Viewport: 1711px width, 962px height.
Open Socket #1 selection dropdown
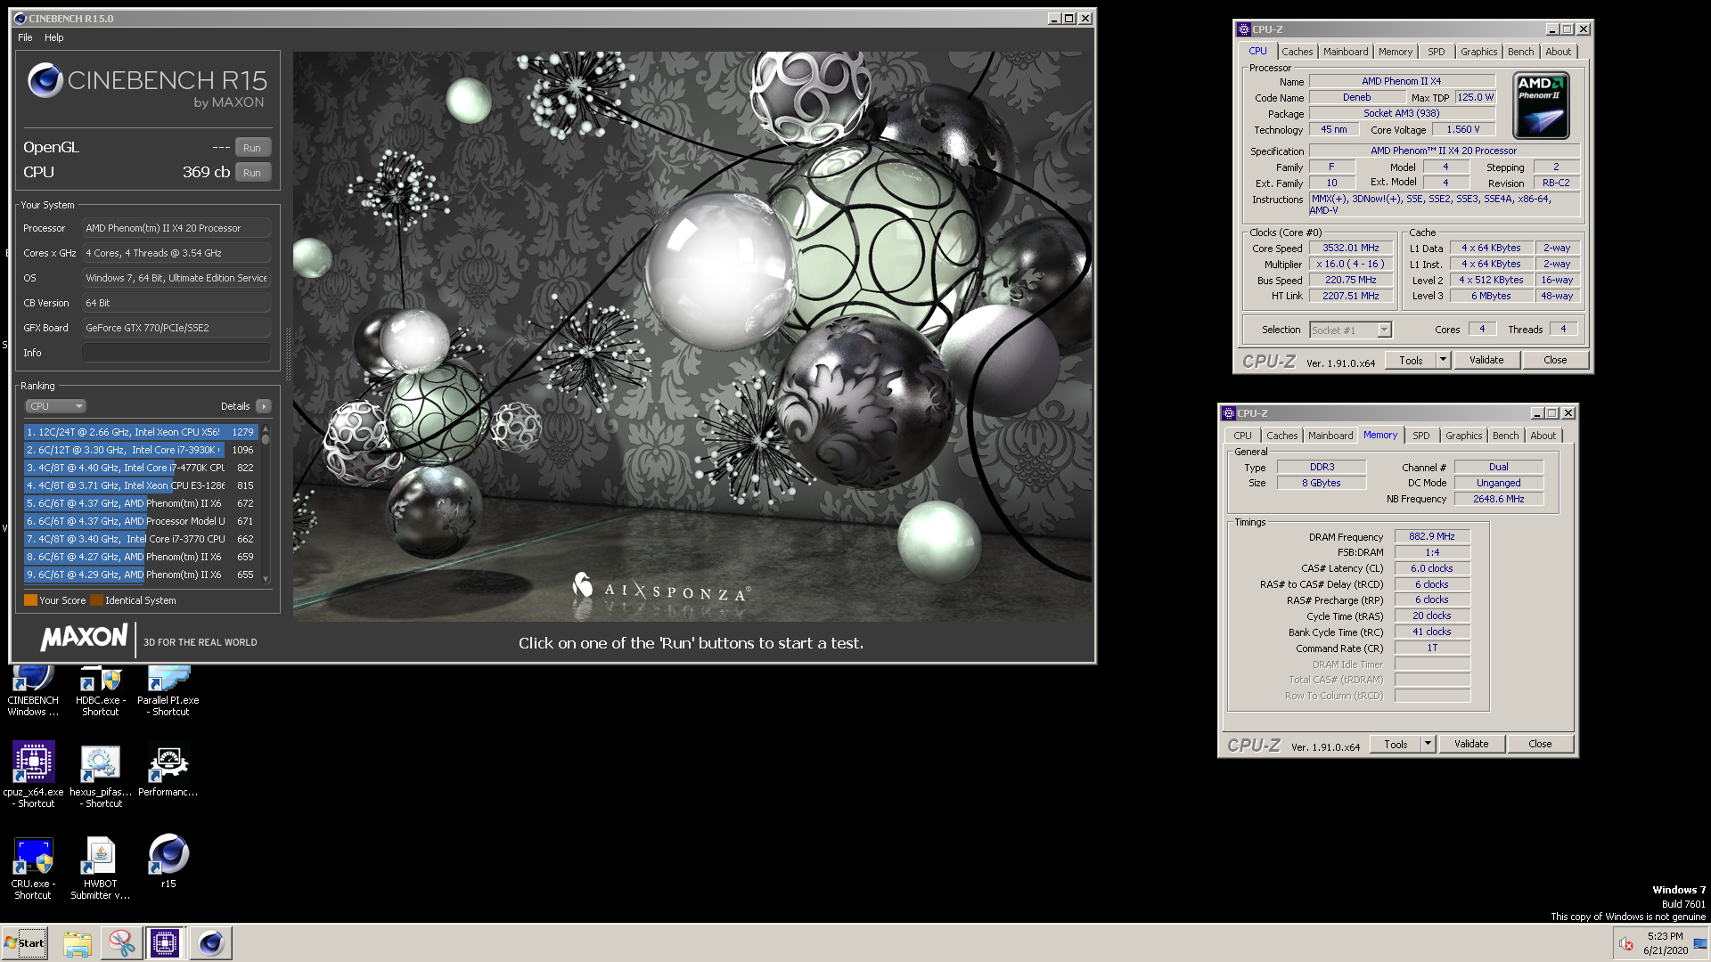(x=1350, y=330)
